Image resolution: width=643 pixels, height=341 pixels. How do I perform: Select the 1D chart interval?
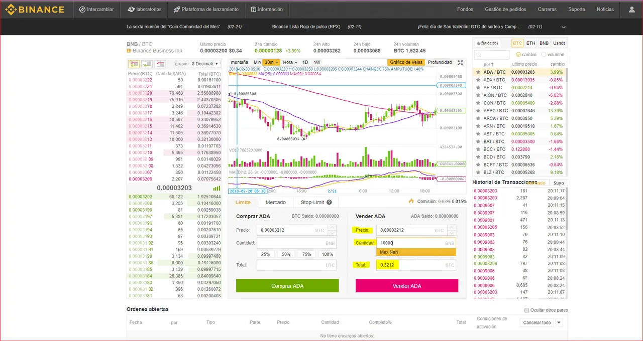(305, 62)
